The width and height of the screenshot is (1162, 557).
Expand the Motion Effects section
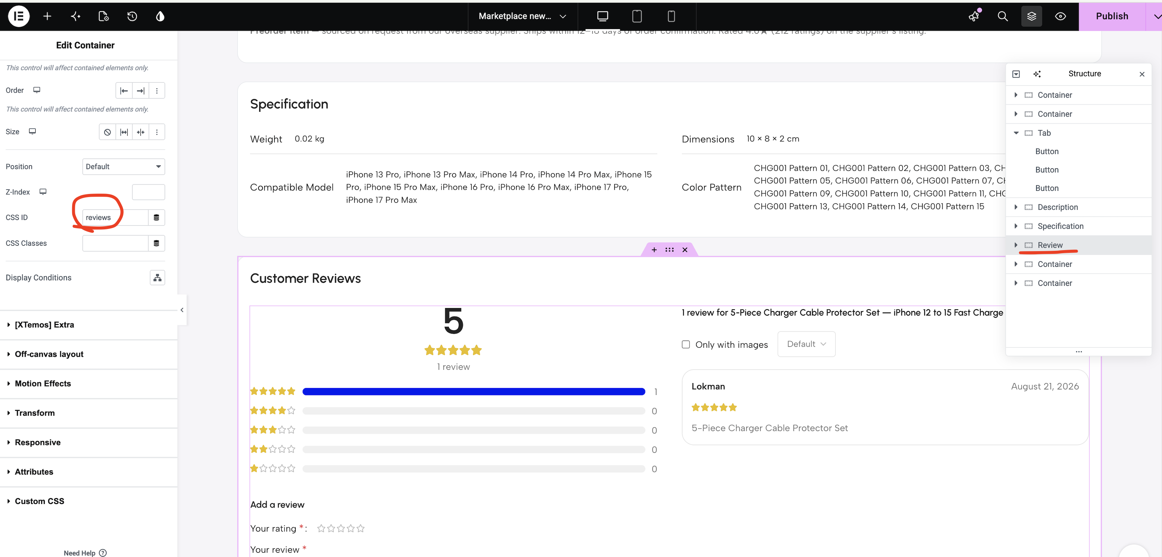(89, 383)
